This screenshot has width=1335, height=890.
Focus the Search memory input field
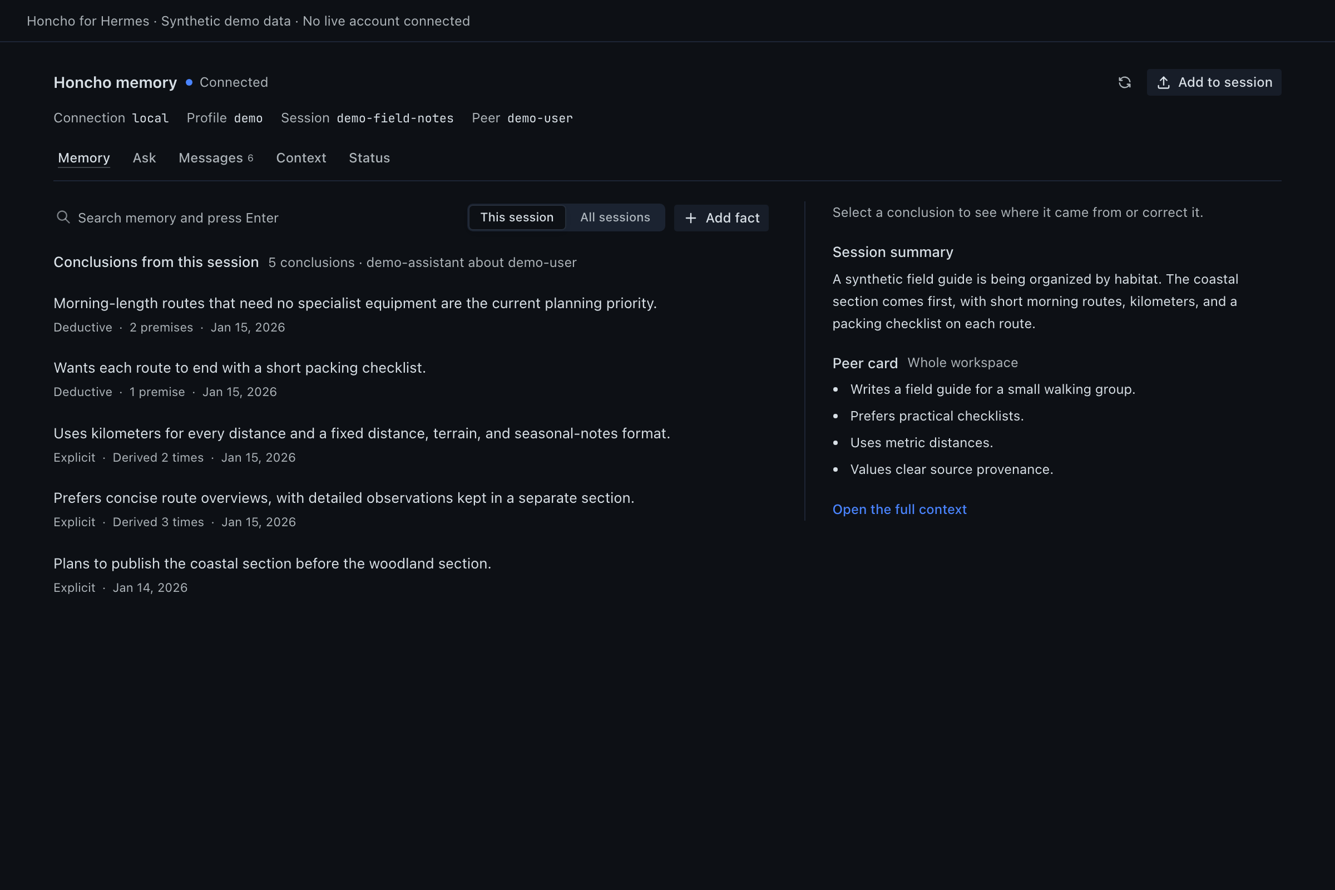(256, 218)
